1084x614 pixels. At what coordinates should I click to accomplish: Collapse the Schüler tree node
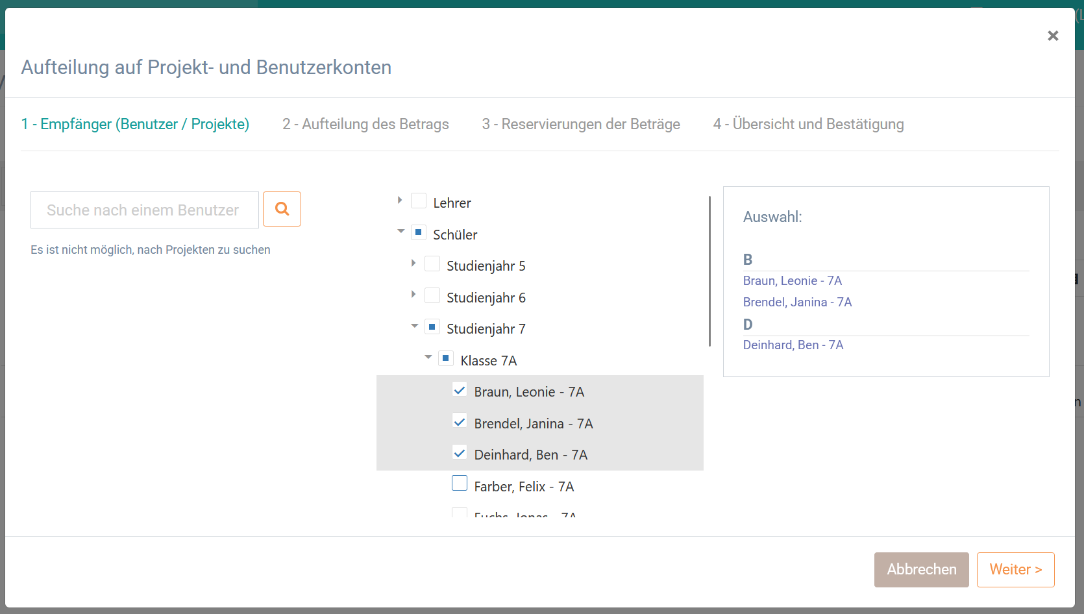pyautogui.click(x=400, y=232)
